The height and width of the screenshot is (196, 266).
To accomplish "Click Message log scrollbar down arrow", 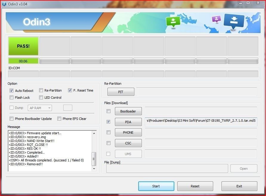I will [94, 169].
